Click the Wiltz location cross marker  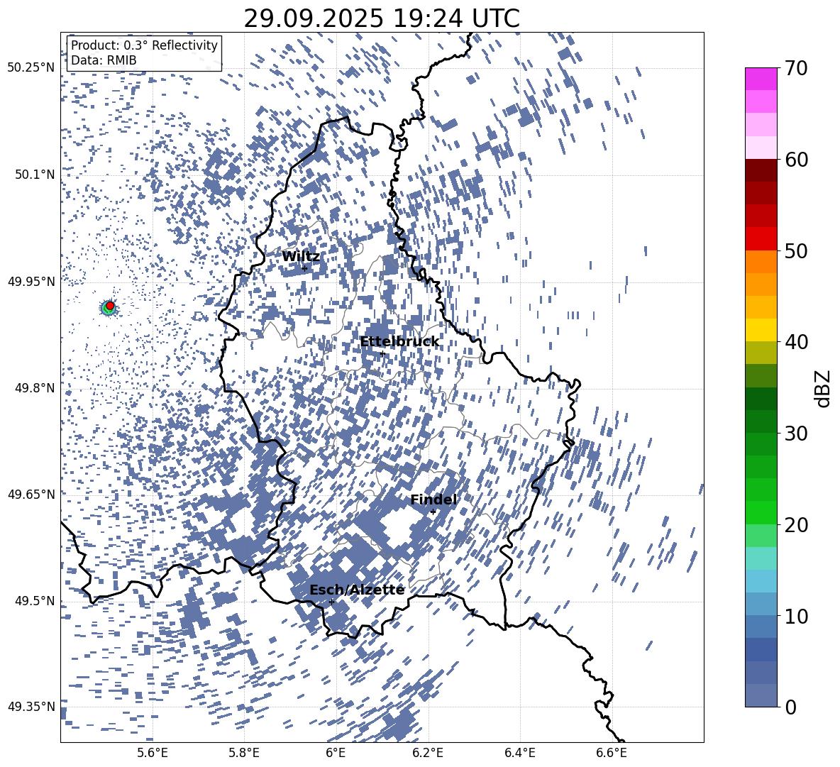[304, 268]
